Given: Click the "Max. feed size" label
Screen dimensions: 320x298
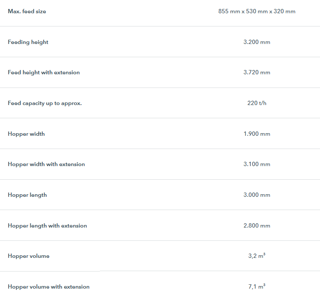Looking at the screenshot, I should 27,12.
